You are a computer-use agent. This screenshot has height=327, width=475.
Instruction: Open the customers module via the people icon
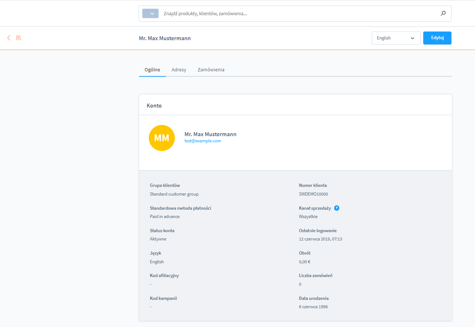[18, 38]
